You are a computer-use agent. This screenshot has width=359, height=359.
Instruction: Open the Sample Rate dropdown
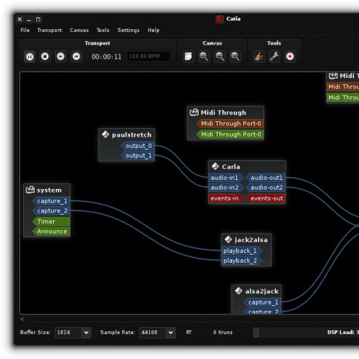click(x=157, y=333)
